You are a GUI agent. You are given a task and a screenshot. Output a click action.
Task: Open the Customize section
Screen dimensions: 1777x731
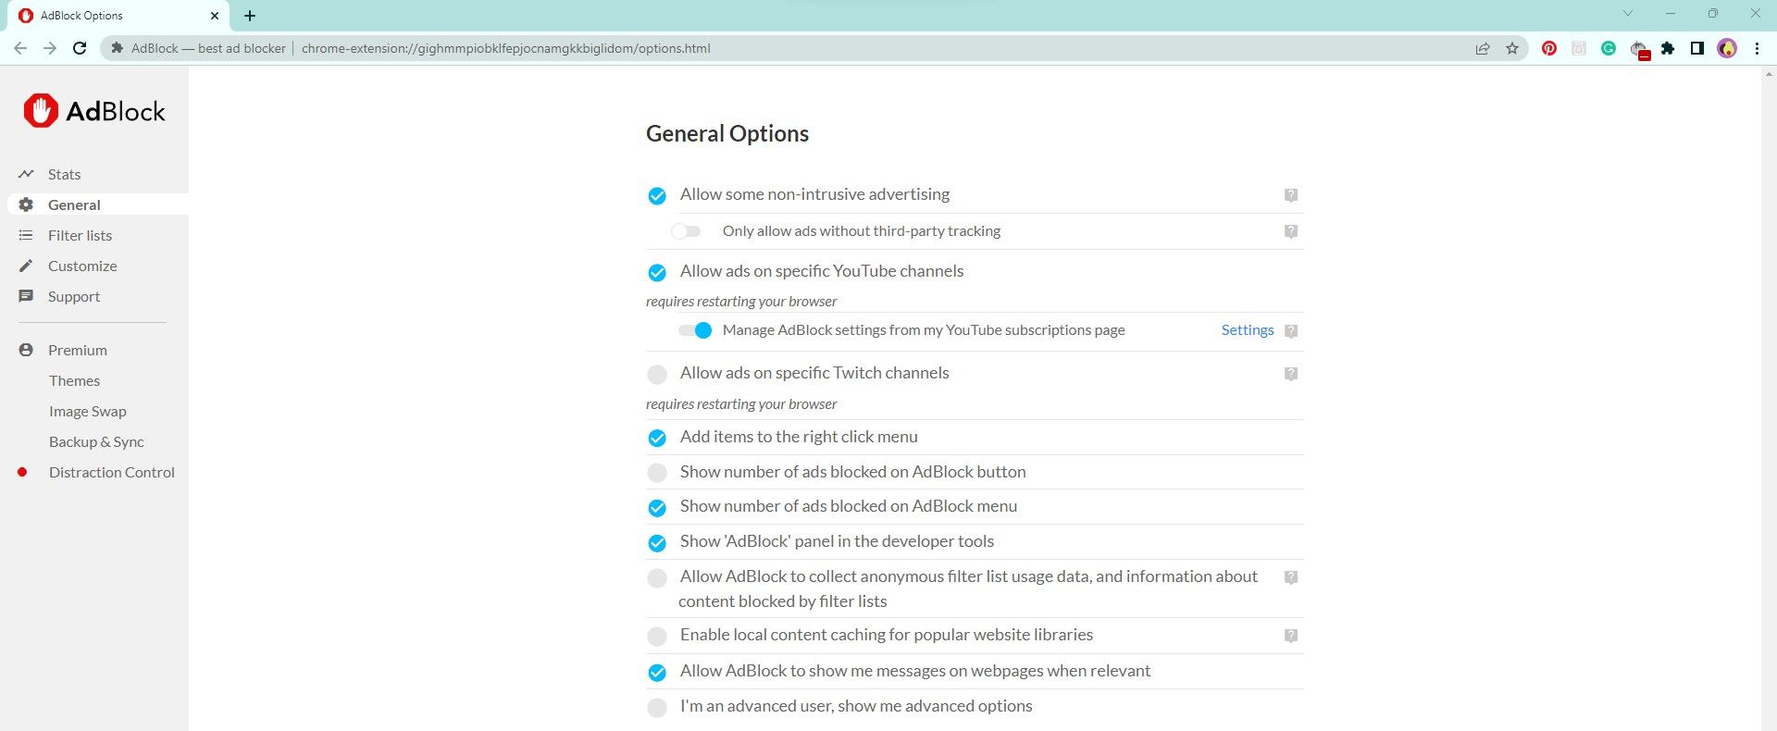(82, 266)
